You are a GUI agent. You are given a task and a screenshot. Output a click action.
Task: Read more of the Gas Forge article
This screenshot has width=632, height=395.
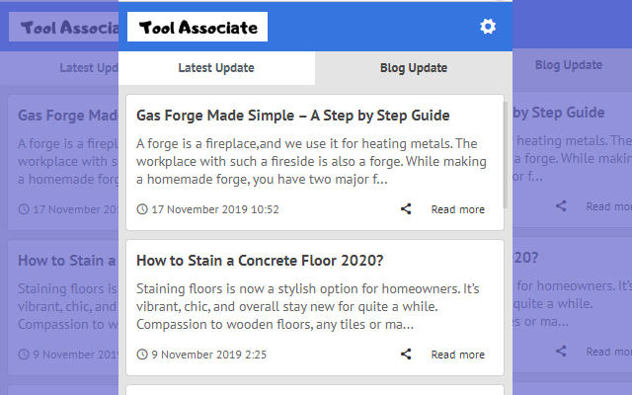[x=457, y=209]
